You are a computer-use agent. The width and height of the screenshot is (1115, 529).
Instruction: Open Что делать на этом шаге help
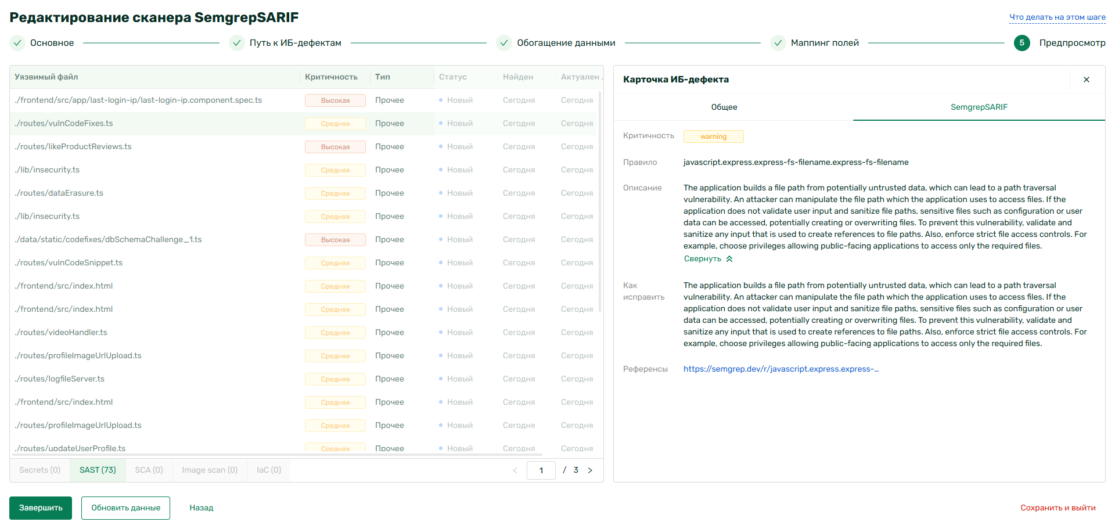(x=1058, y=17)
